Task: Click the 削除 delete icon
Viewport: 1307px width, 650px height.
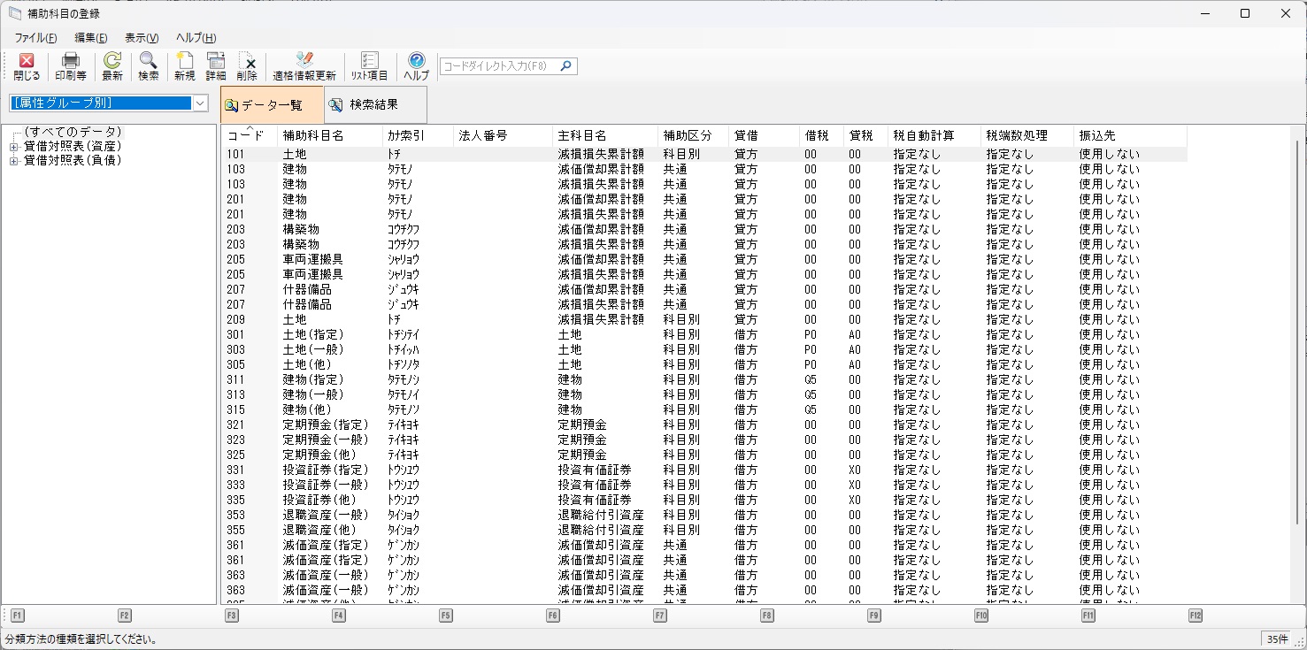Action: point(247,66)
